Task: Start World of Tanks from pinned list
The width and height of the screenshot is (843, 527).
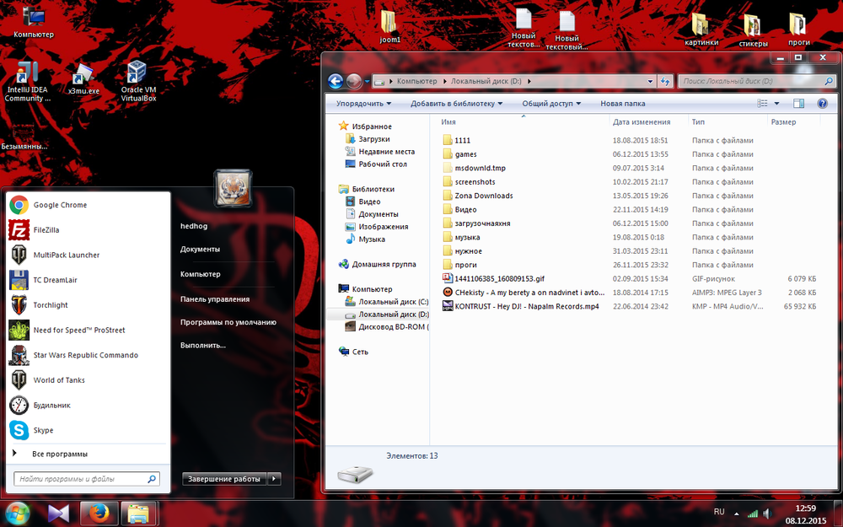Action: pyautogui.click(x=58, y=380)
